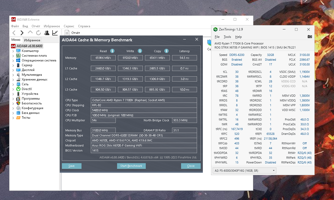Image resolution: width=334 pixels, height=200 pixels.
Task: Click the tCL value 30 in ZenTimings
Action: 237,72
